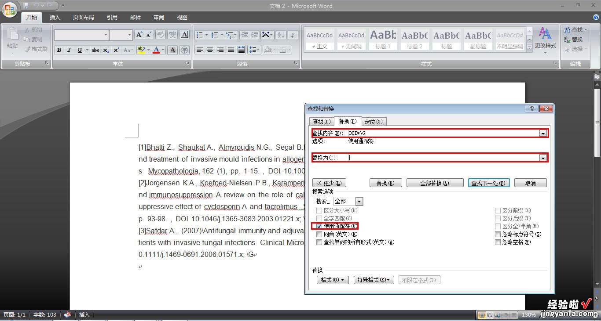Open the 替换为 history dropdown arrow
The width and height of the screenshot is (601, 321).
pos(543,158)
